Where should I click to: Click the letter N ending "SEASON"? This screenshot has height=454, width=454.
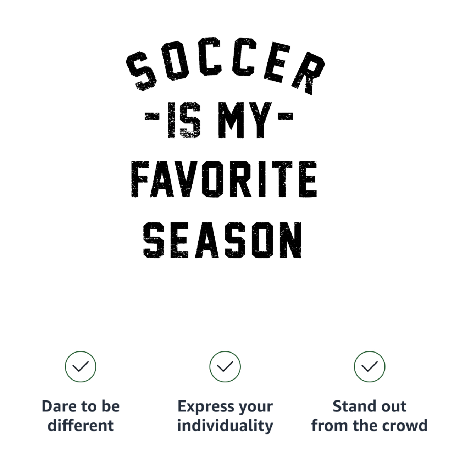[290, 240]
